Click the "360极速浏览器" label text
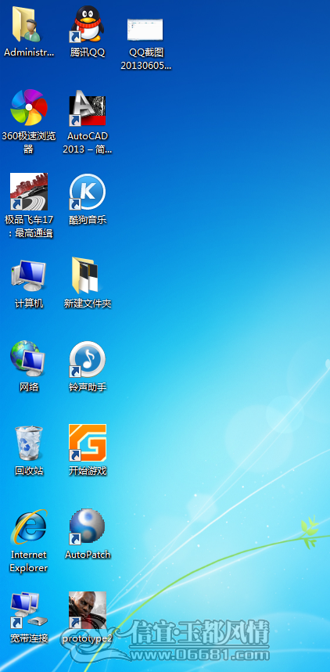330x672 pixels. tap(29, 142)
